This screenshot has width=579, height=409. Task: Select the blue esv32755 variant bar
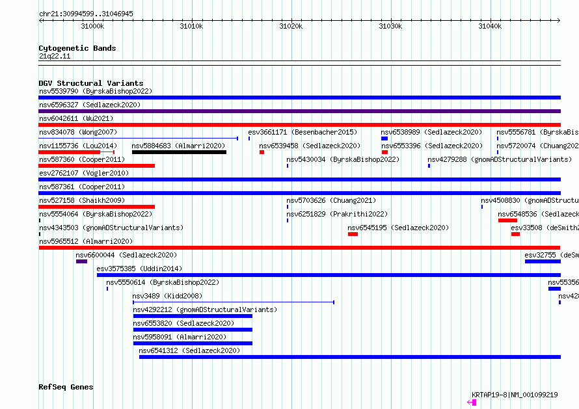click(x=543, y=261)
